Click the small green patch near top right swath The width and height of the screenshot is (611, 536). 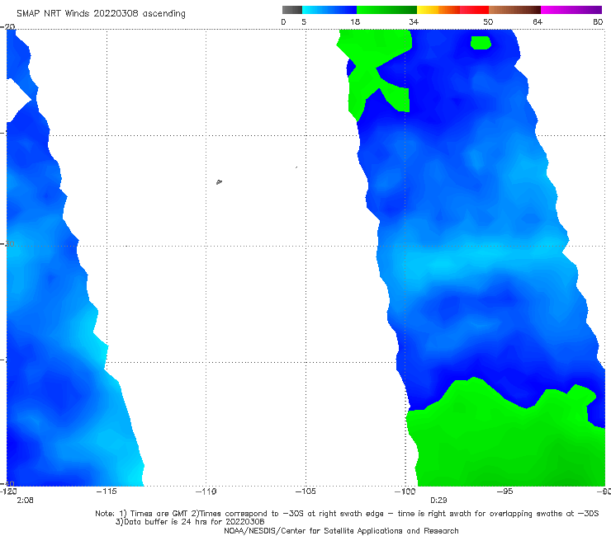point(481,42)
